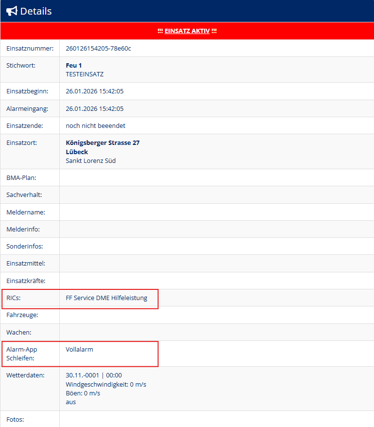374x427 pixels.
Task: Open the Königsberger Strasse 27 address
Action: (102, 143)
